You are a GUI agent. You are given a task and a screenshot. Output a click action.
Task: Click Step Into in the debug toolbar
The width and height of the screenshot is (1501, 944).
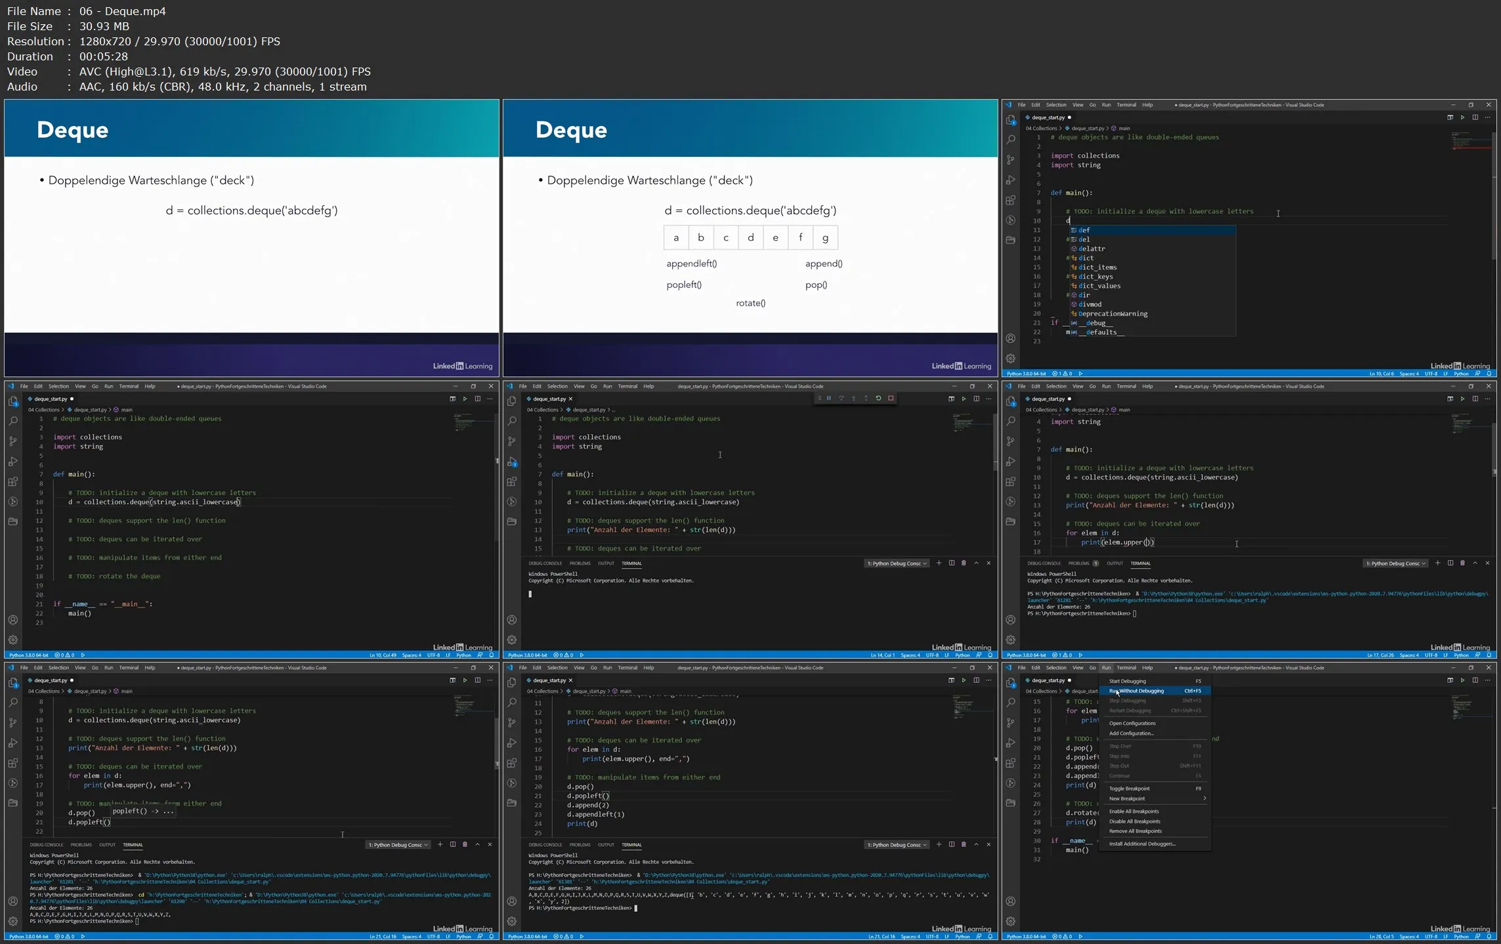point(853,398)
